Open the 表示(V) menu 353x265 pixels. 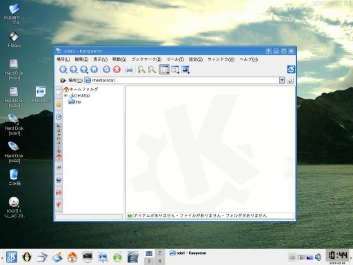[101, 59]
